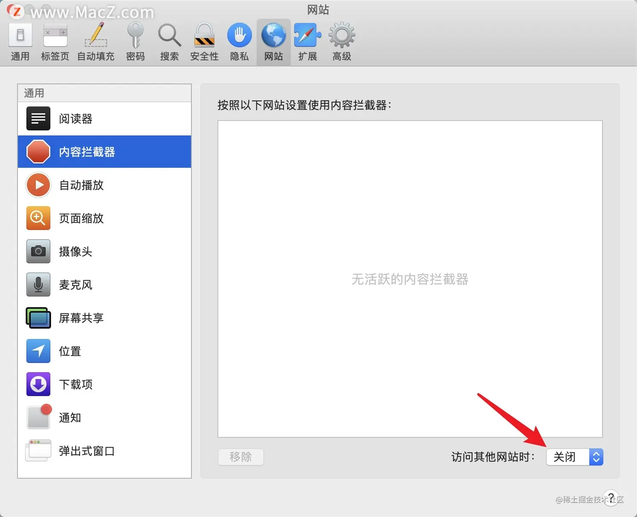The image size is (637, 517).
Task: Select 摄像头 label in sidebar
Action: tap(75, 252)
